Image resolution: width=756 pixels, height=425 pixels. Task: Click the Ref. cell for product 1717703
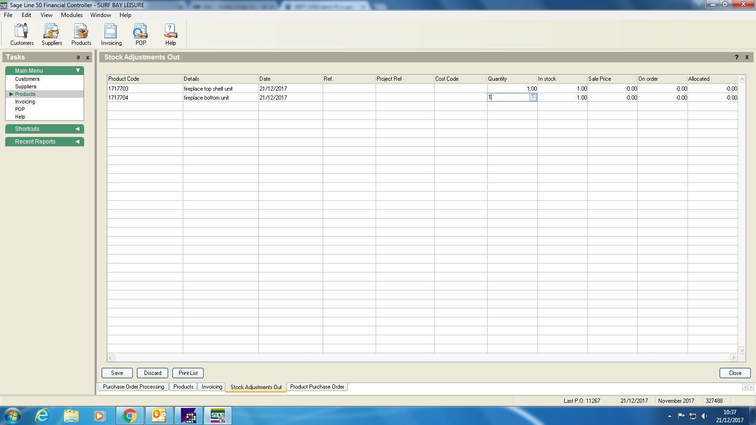(x=349, y=89)
